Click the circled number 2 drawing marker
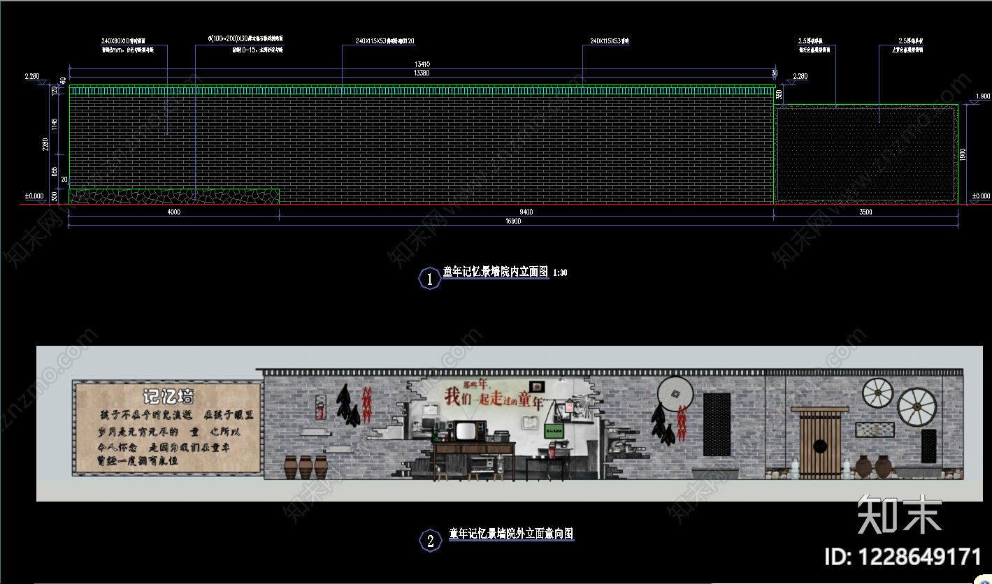The image size is (992, 584). [x=429, y=541]
